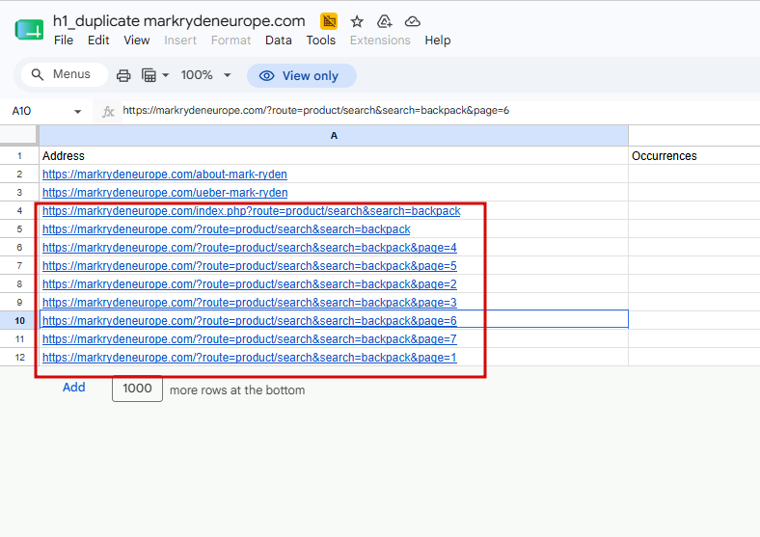Viewport: 760px width, 537px height.
Task: Click the fx formula bar icon
Action: coord(108,112)
